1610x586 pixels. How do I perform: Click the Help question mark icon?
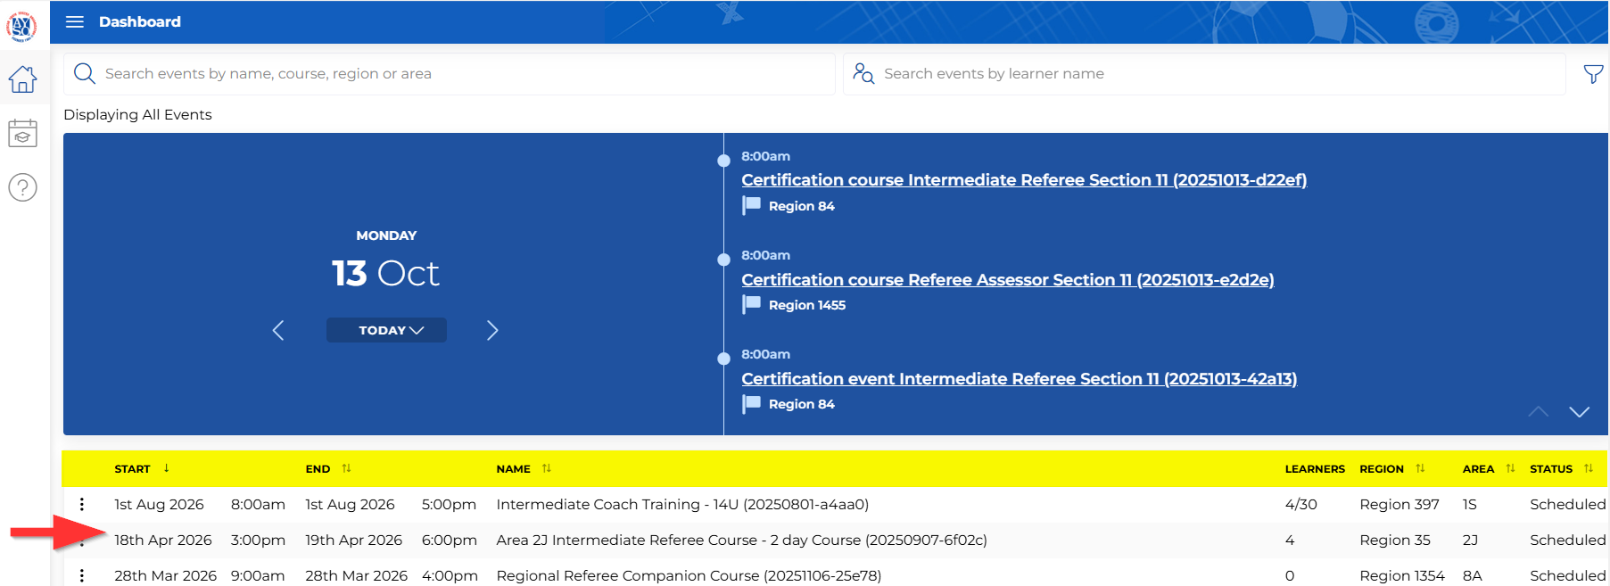[x=22, y=187]
